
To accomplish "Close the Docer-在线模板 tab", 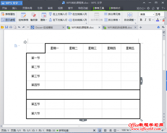I will point(63,28).
